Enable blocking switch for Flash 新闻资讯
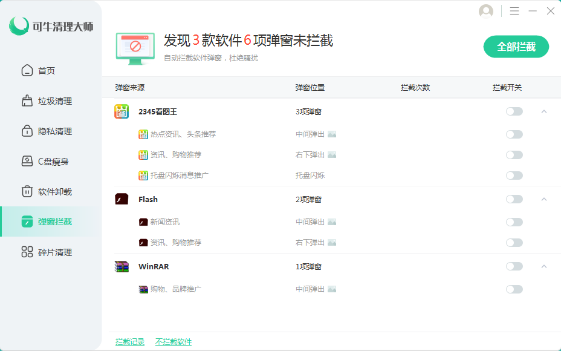The image size is (561, 351). (514, 222)
